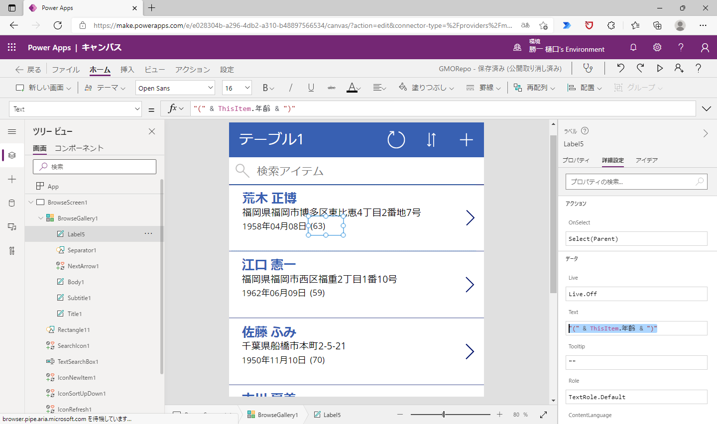Image resolution: width=717 pixels, height=424 pixels.
Task: Click the arrow next to 江口 憲一
Action: click(470, 285)
